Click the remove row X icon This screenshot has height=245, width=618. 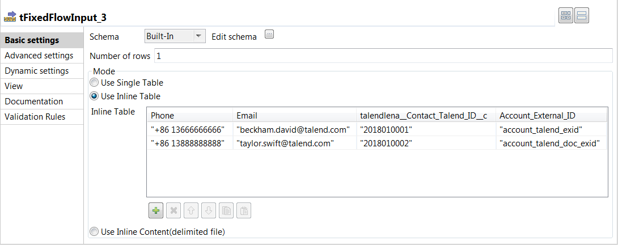click(x=174, y=211)
